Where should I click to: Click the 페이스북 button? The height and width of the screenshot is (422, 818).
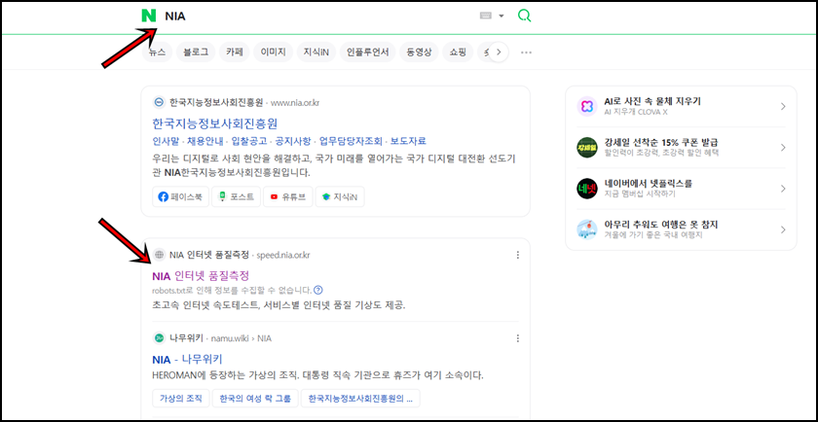pyautogui.click(x=180, y=197)
